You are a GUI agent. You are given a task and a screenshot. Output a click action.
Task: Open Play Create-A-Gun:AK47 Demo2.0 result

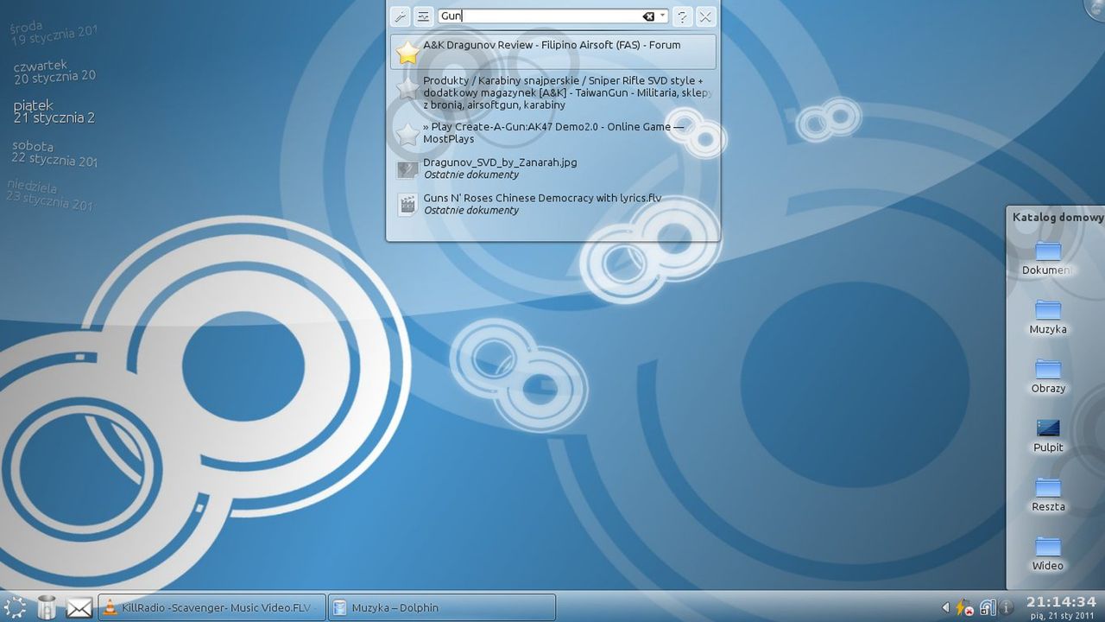(552, 133)
